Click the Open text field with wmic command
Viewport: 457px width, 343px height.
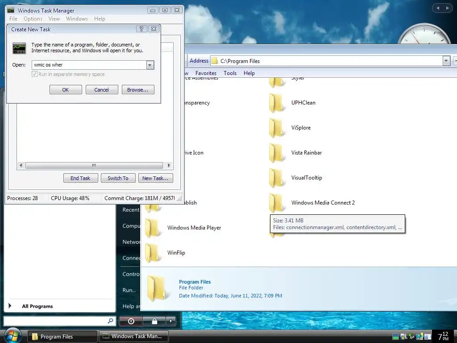89,65
